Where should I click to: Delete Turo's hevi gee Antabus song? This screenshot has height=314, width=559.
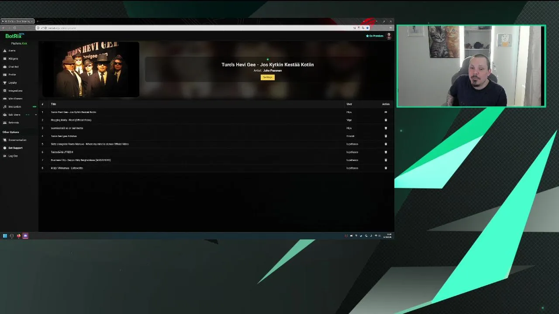pos(386,136)
